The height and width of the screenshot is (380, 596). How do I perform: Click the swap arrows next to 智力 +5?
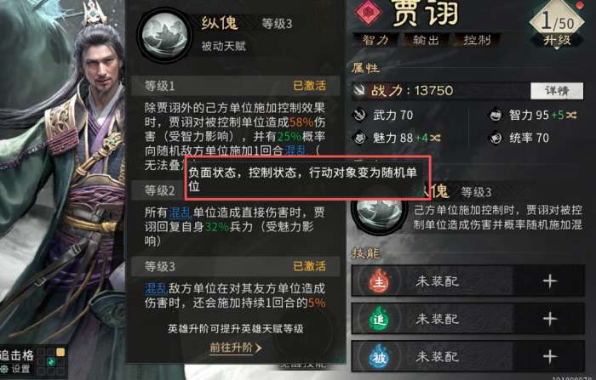571,115
